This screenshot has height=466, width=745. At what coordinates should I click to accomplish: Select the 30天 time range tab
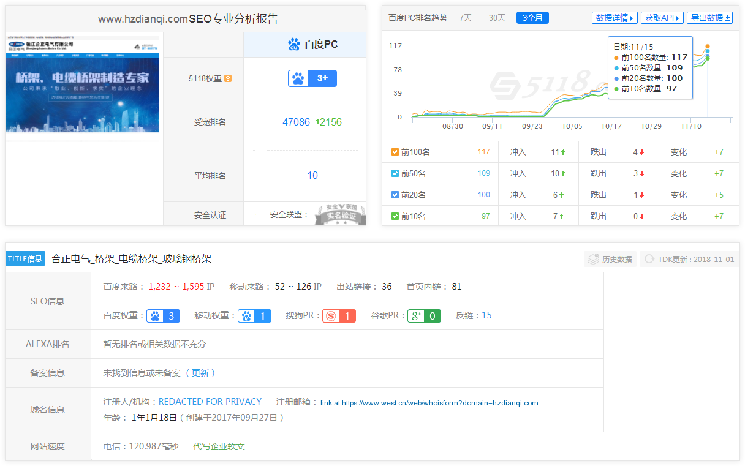[x=497, y=18]
